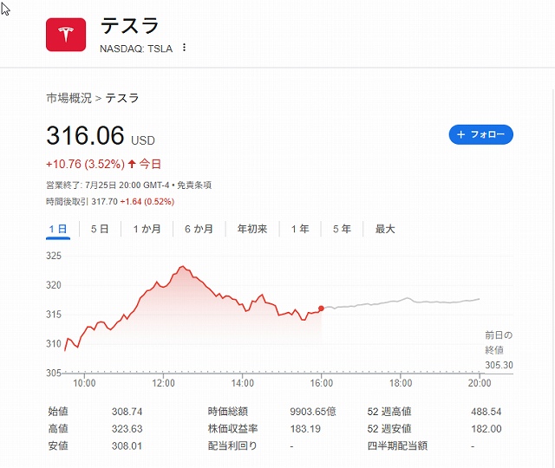Select the 年初来 year-to-date tab
The width and height of the screenshot is (555, 468).
tap(252, 229)
